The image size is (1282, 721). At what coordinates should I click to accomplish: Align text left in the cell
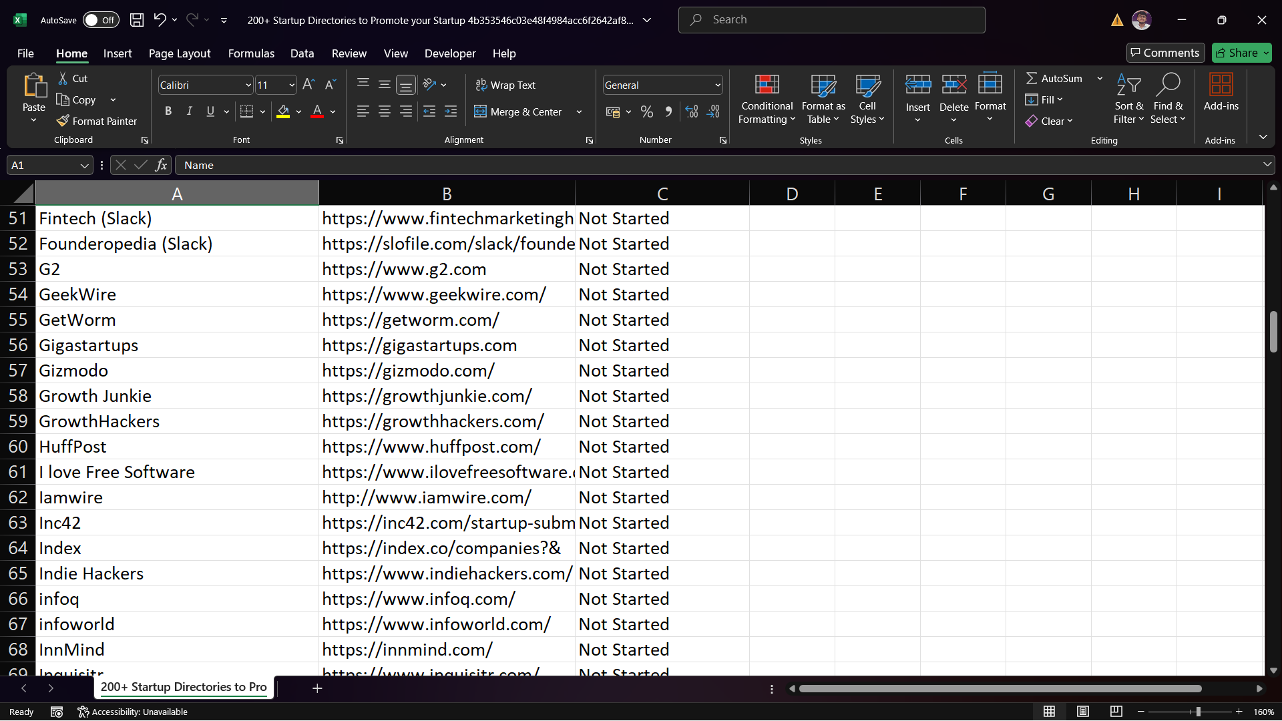pos(363,111)
